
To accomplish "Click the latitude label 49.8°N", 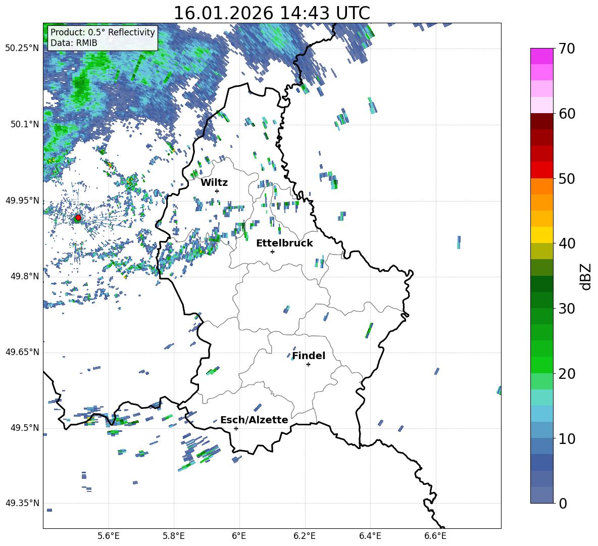I will [x=25, y=276].
